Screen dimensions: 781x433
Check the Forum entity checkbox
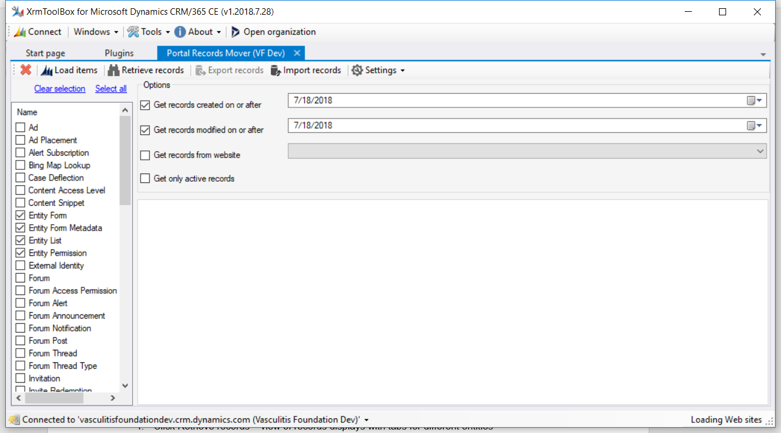[x=21, y=278]
